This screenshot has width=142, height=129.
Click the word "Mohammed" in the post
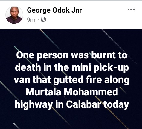pyautogui.click(x=91, y=92)
